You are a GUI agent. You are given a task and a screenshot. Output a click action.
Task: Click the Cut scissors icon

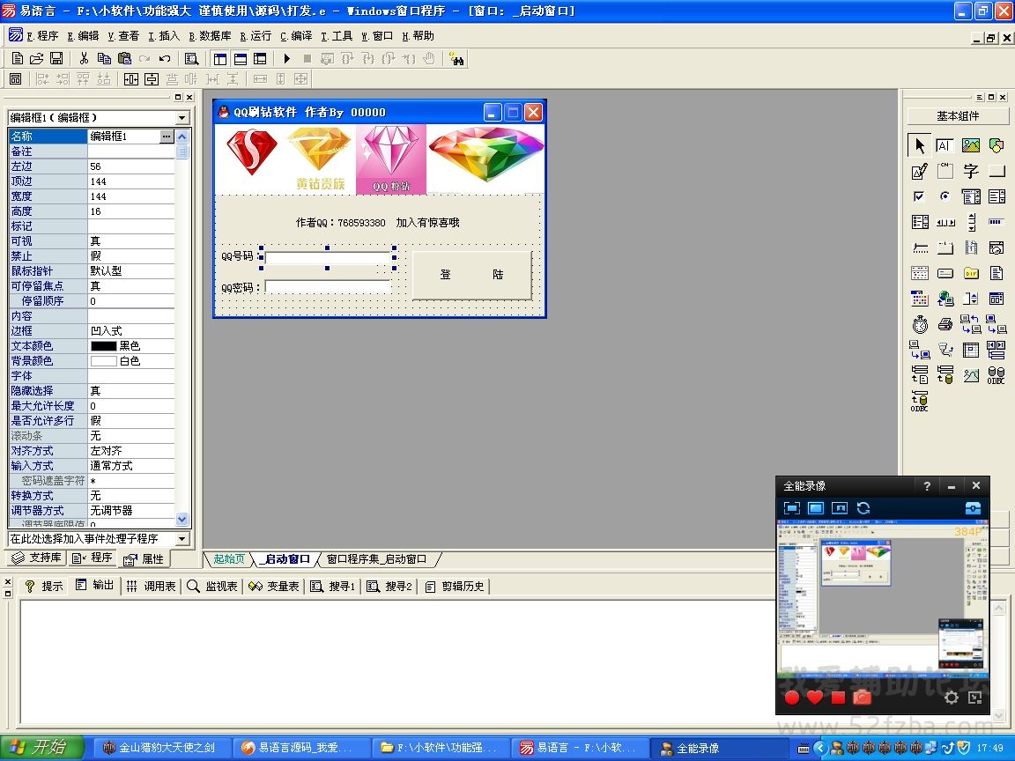tap(84, 59)
